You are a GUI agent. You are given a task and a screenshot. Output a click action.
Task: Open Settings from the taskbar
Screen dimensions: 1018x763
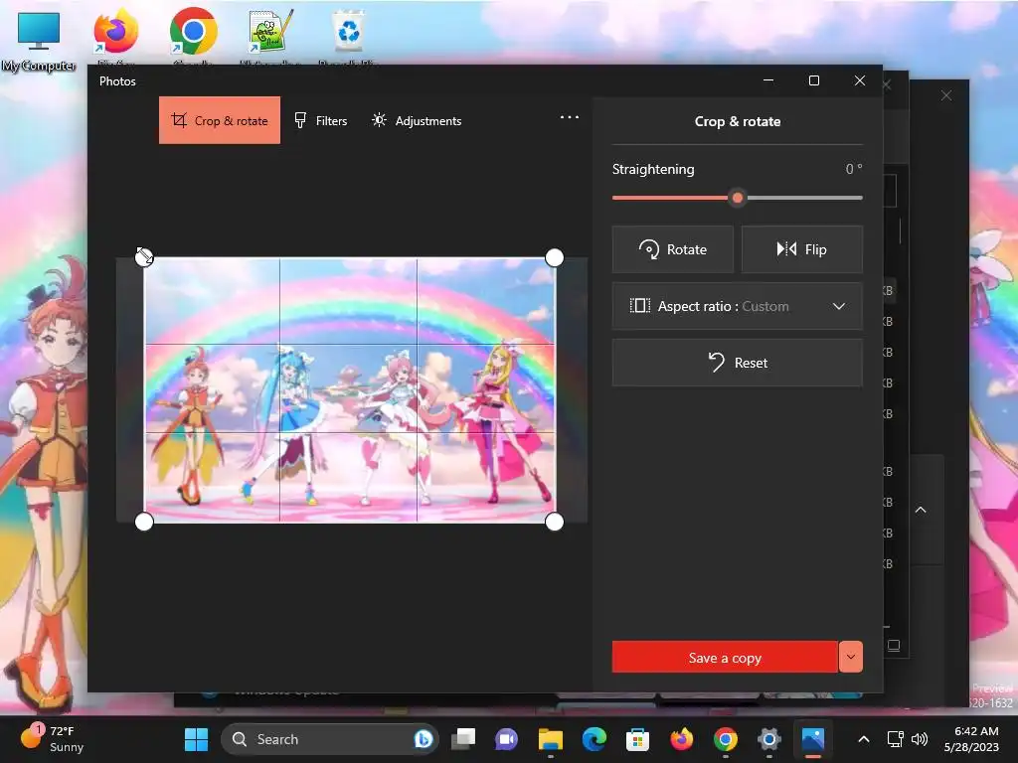click(x=768, y=739)
